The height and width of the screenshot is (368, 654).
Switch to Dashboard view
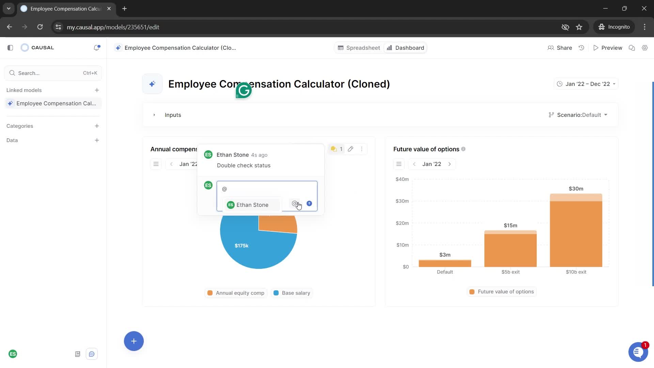point(405,48)
